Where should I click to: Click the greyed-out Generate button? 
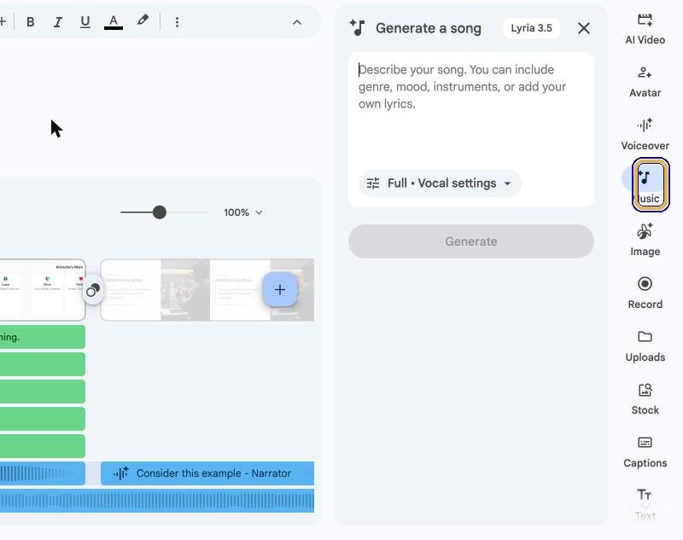[471, 241]
